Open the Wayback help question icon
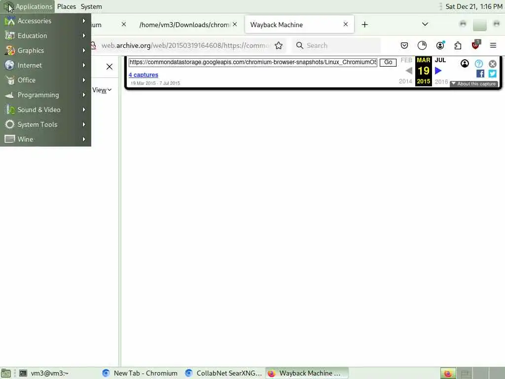 [479, 64]
